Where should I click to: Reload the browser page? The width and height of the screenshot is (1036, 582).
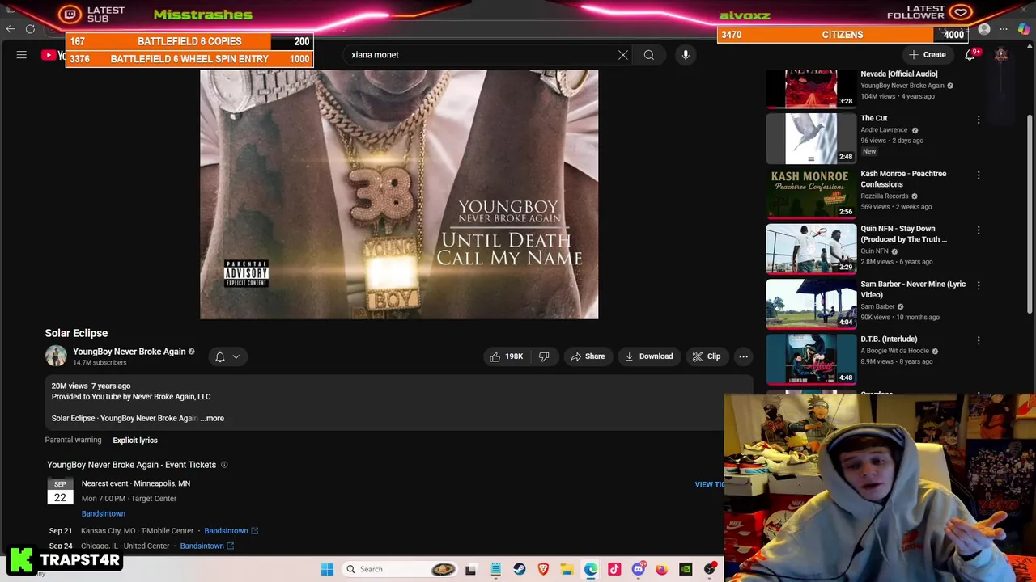point(30,29)
